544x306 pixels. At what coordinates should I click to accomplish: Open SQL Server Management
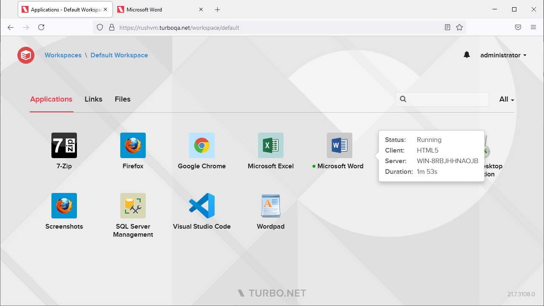(x=133, y=205)
